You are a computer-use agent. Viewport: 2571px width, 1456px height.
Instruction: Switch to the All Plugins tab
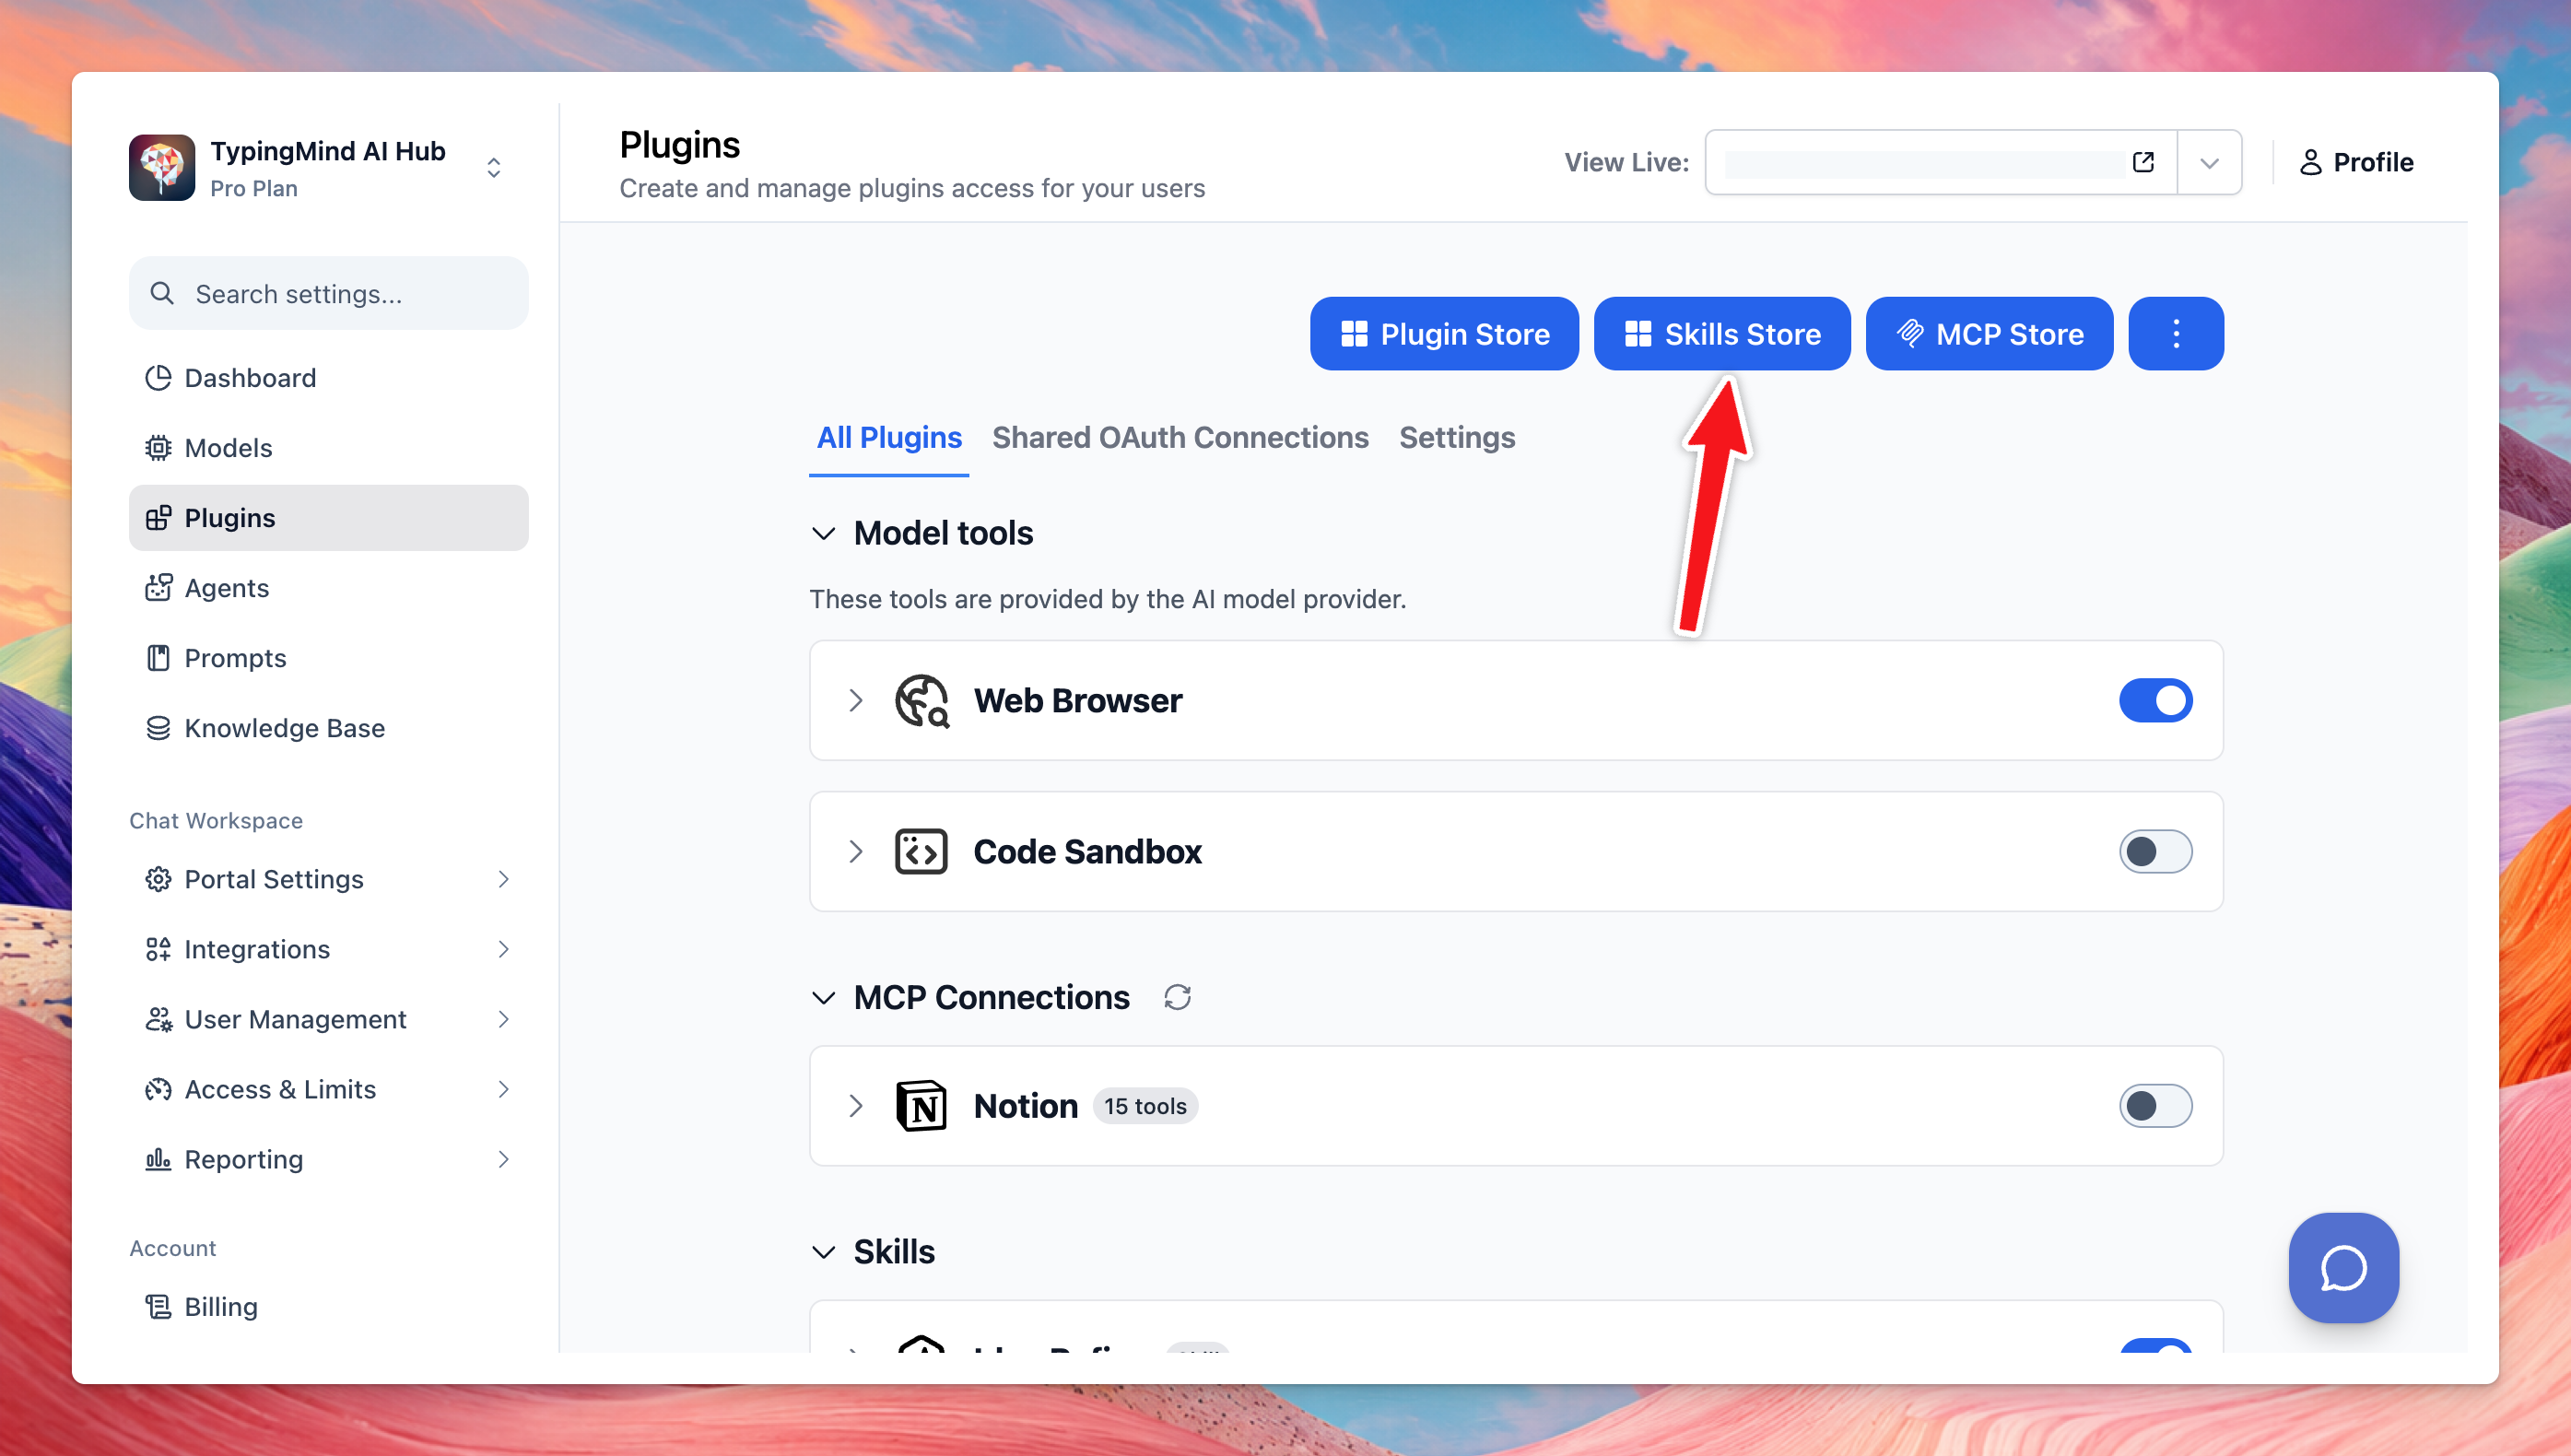coord(889,438)
